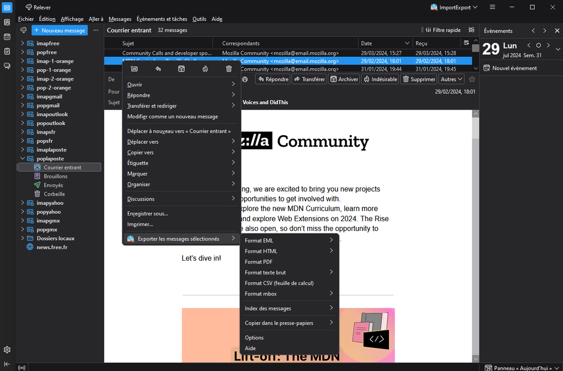Open the Tasks space icon

click(x=7, y=51)
